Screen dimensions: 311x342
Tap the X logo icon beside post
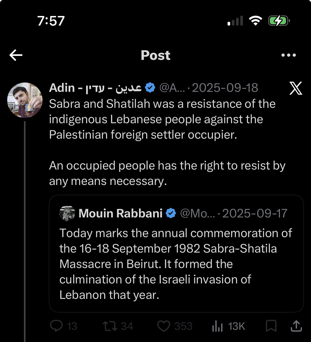296,89
